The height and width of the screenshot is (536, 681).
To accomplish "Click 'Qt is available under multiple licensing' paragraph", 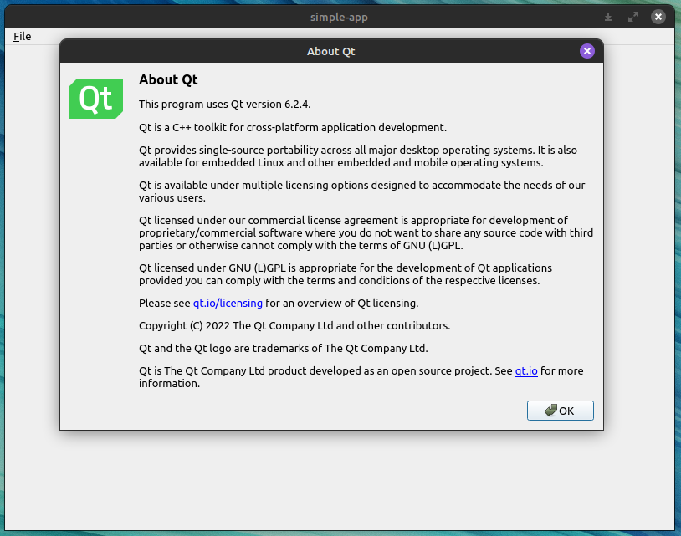I will coord(361,191).
